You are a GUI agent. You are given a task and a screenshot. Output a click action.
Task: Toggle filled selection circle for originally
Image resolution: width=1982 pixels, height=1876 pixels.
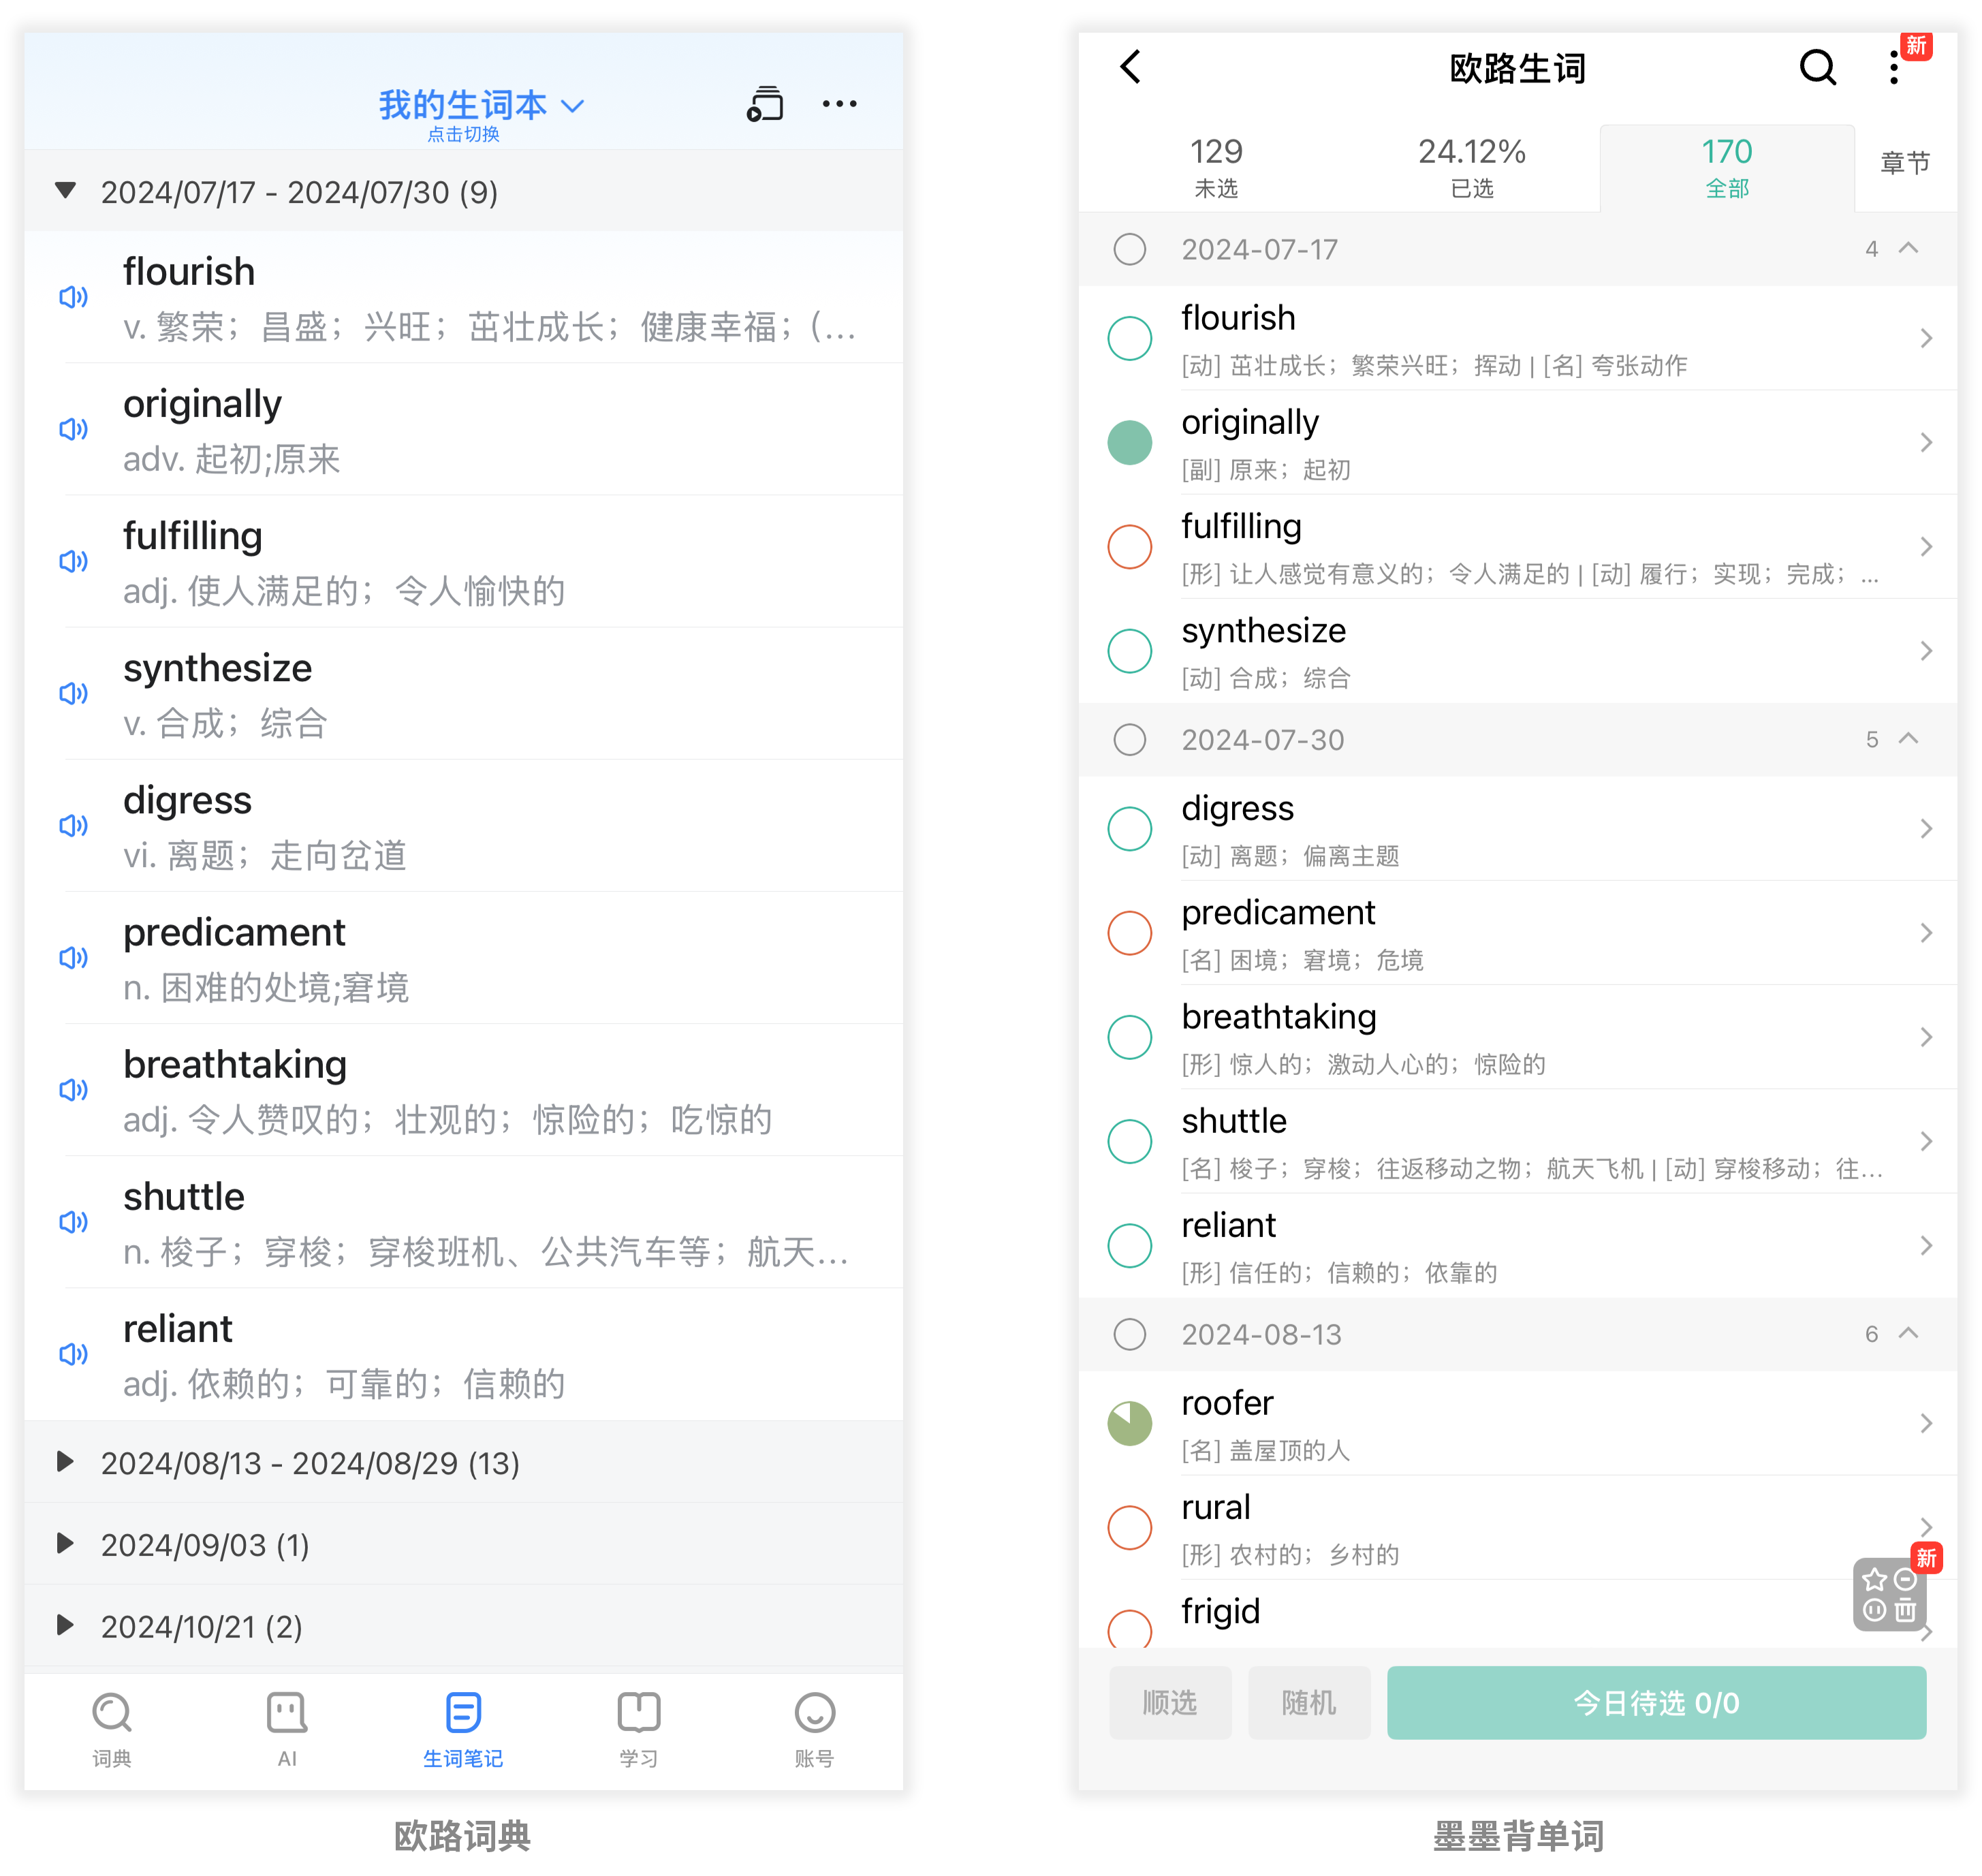pos(1129,442)
